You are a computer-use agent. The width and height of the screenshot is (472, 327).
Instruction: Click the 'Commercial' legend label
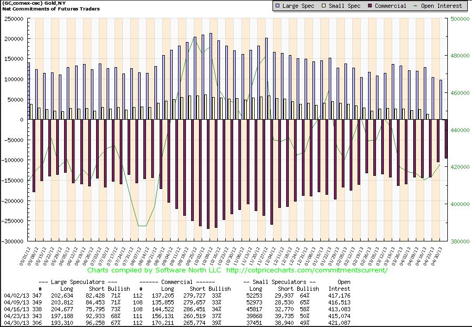[391, 6]
